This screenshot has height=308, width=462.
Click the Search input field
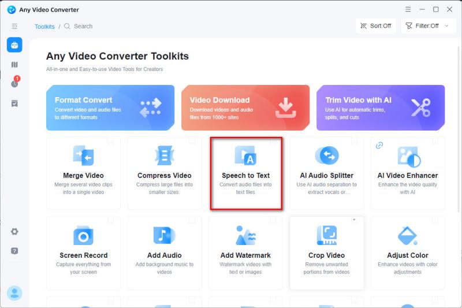click(83, 27)
